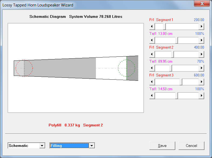Select the highlighted Filling combo box field

(69, 146)
